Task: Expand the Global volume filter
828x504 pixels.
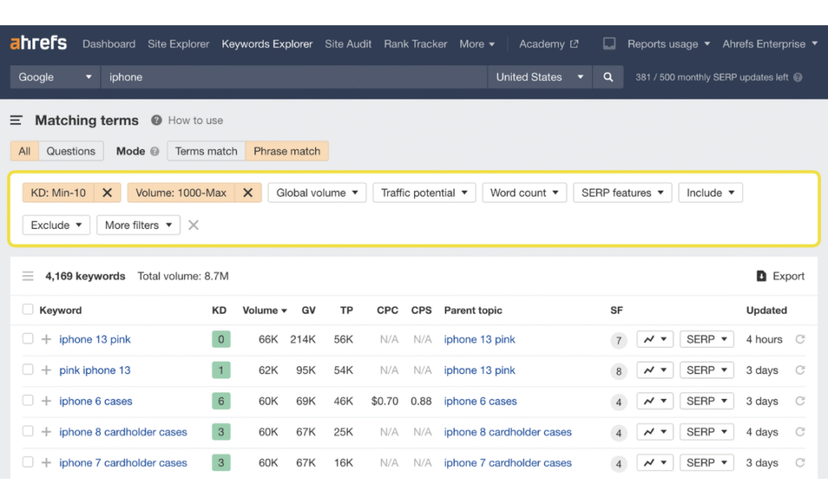Action: tap(317, 193)
